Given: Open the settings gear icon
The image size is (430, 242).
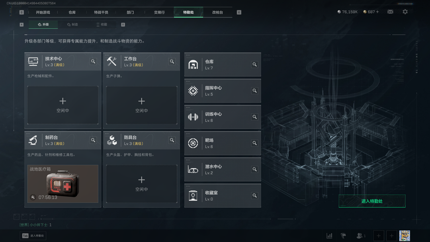Looking at the screenshot, I should (405, 12).
